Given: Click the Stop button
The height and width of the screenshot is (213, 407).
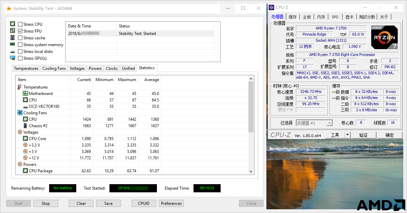Looking at the screenshot, I should pyautogui.click(x=46, y=204).
